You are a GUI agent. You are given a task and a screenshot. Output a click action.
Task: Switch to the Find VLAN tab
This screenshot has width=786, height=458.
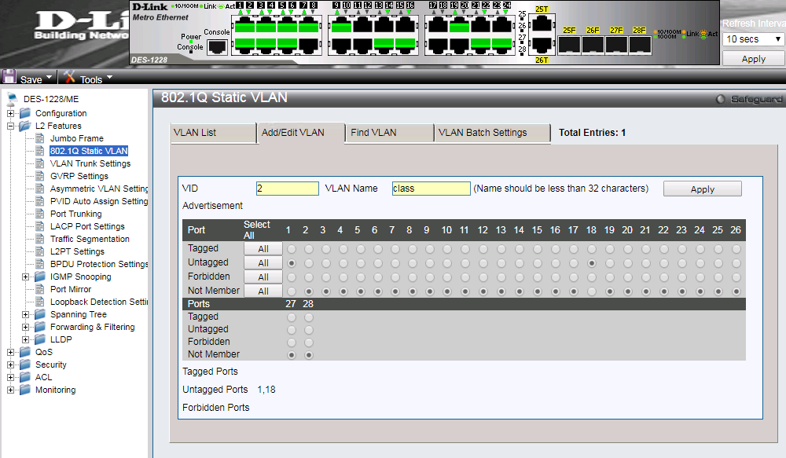(x=390, y=133)
